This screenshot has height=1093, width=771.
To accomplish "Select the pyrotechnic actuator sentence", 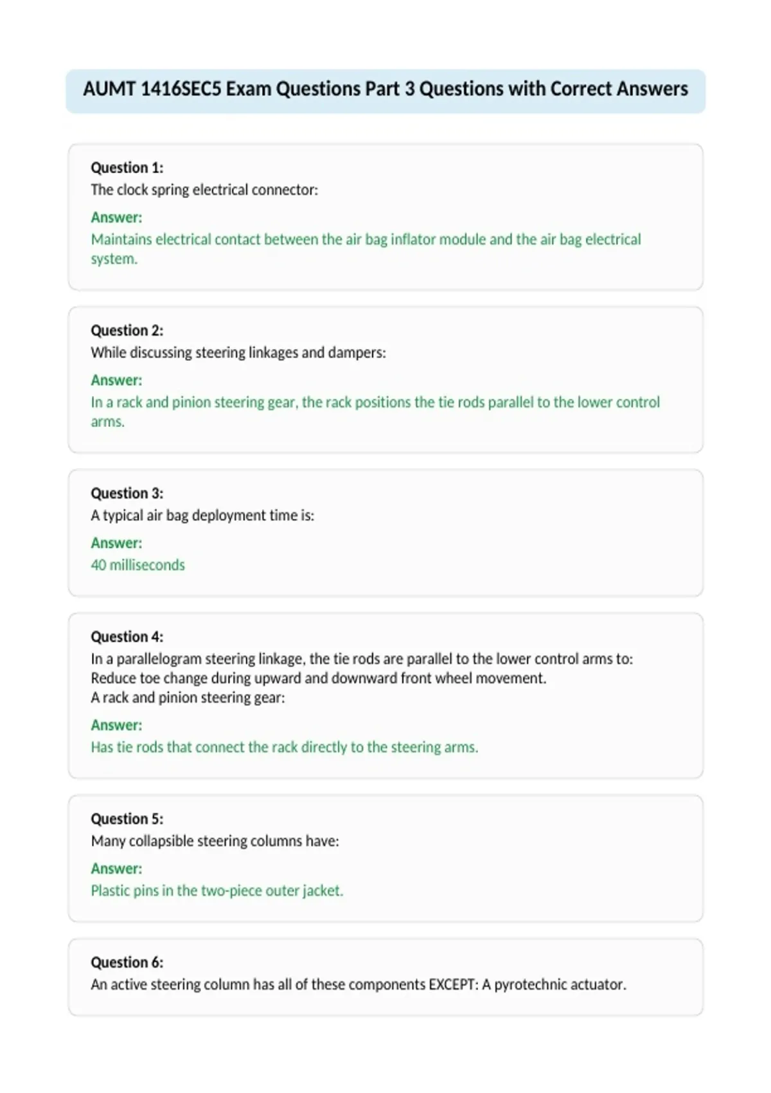I will [x=359, y=984].
